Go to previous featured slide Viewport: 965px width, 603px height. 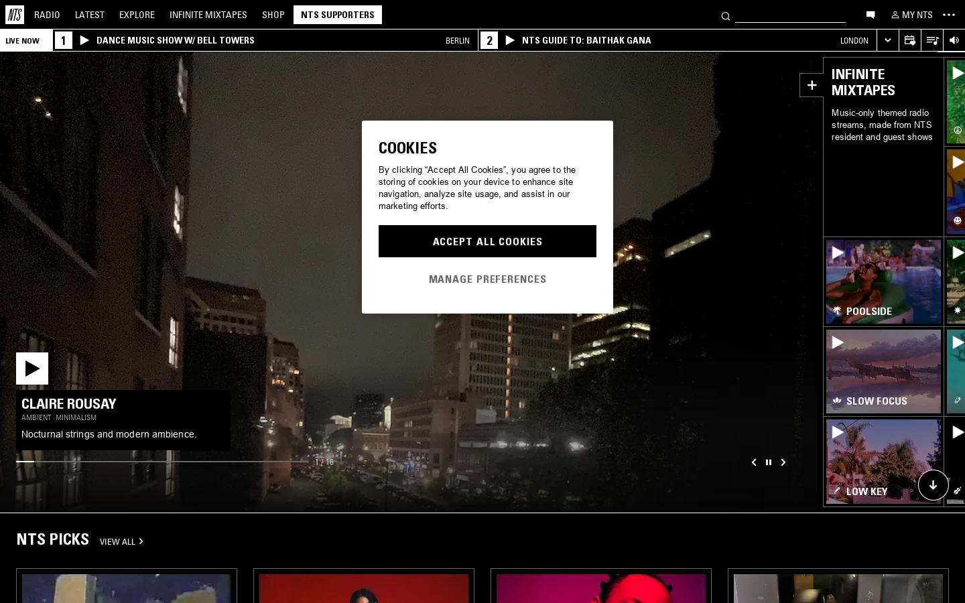754,462
